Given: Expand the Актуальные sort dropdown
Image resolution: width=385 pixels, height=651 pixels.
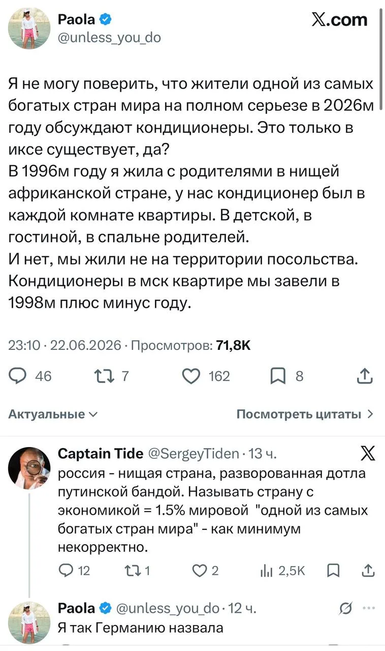Looking at the screenshot, I should tap(53, 414).
